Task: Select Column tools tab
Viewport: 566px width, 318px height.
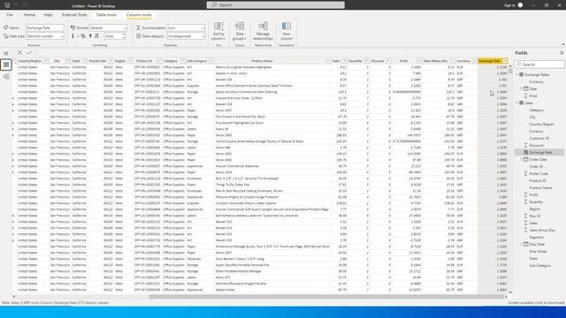Action: [x=139, y=15]
